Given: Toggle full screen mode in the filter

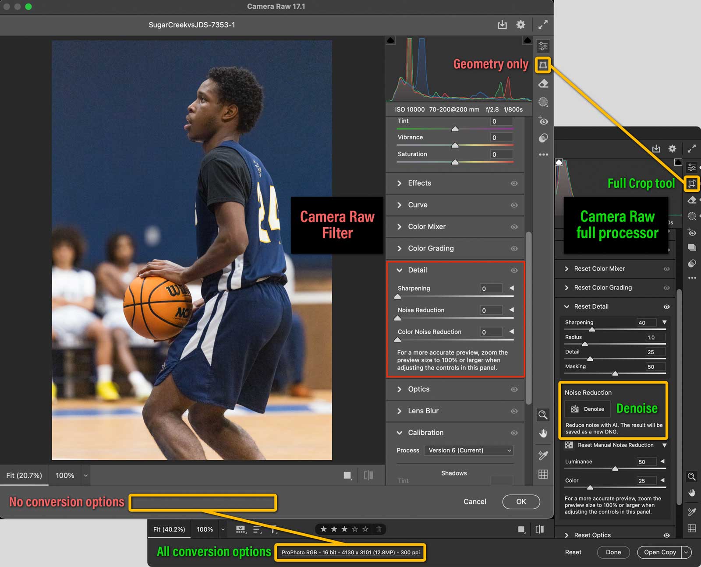Looking at the screenshot, I should click(543, 25).
